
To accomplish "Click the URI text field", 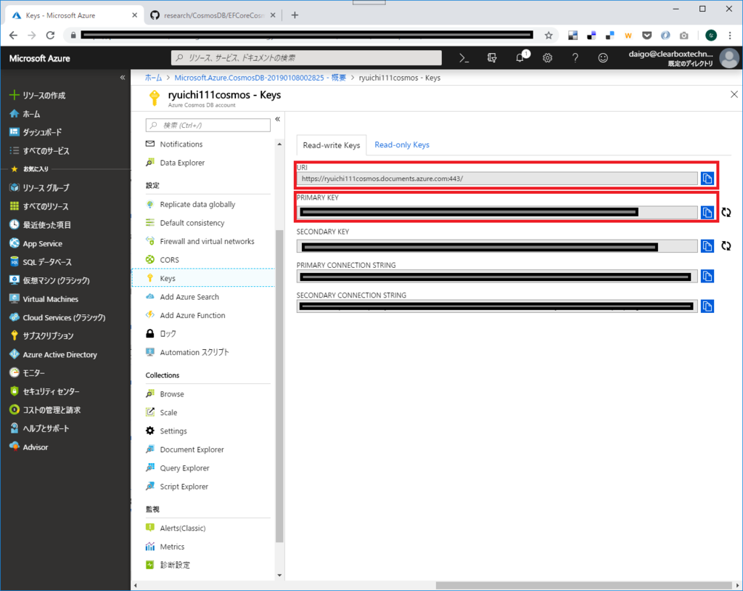I will point(497,179).
